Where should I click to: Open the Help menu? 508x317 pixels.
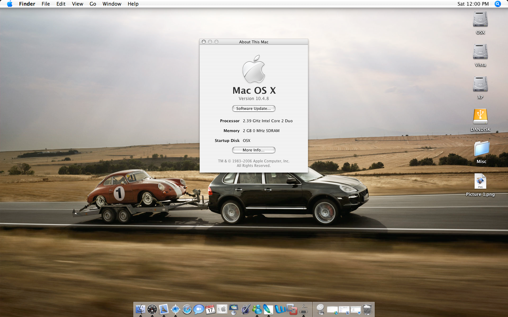click(133, 4)
